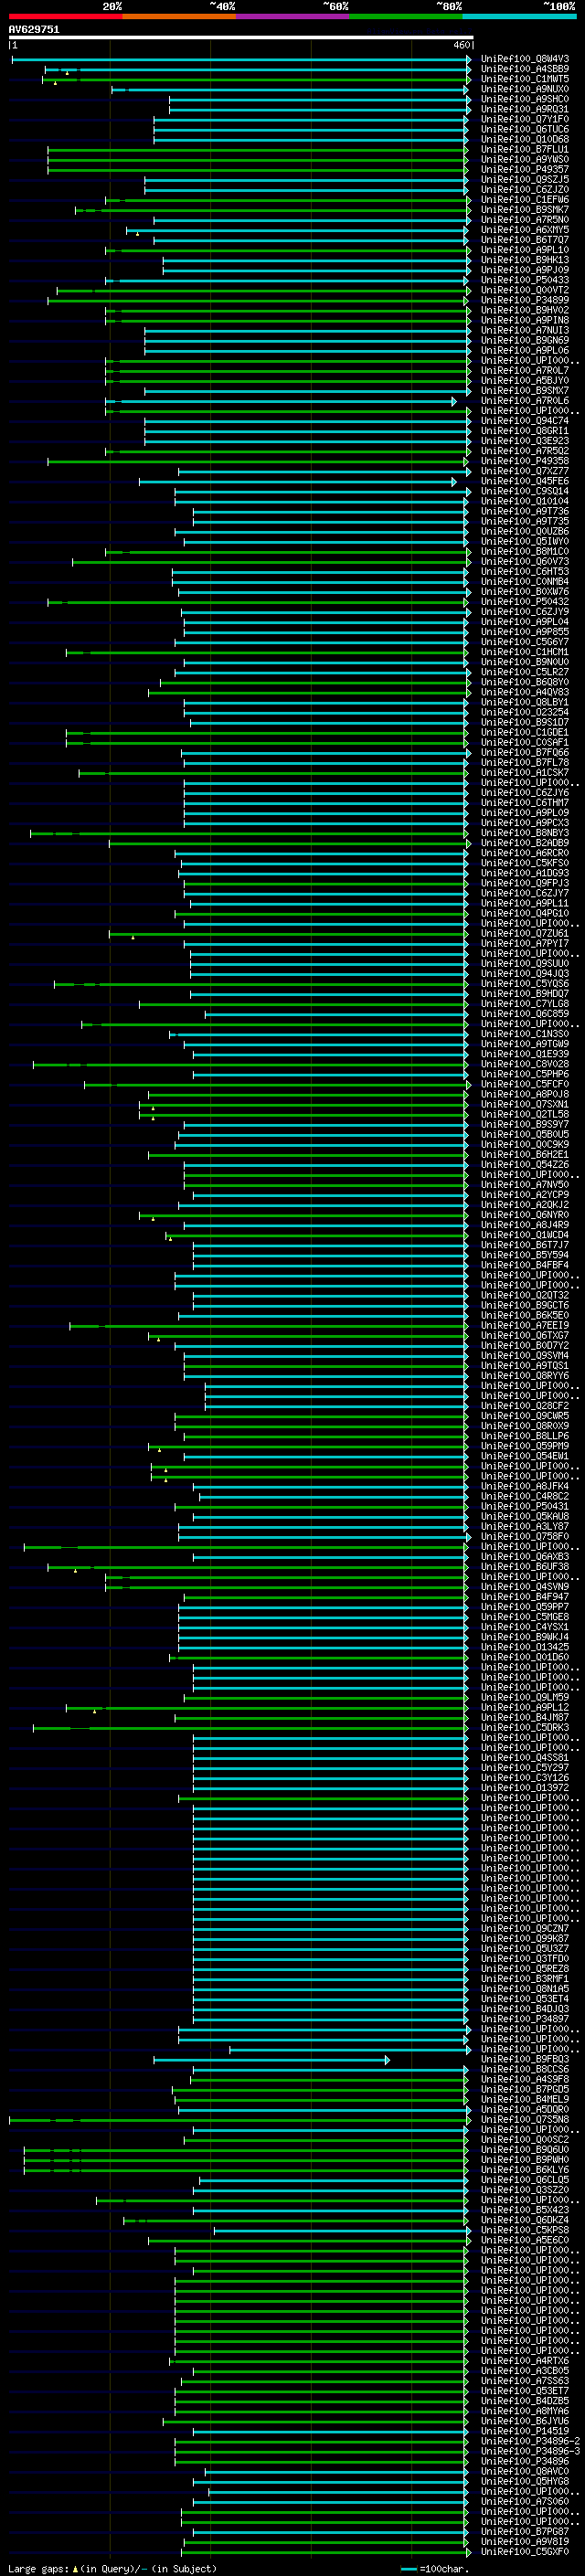The width and height of the screenshot is (585, 2576).
Task: Open hit UniRef100_A9NUX0
Action: [x=524, y=90]
